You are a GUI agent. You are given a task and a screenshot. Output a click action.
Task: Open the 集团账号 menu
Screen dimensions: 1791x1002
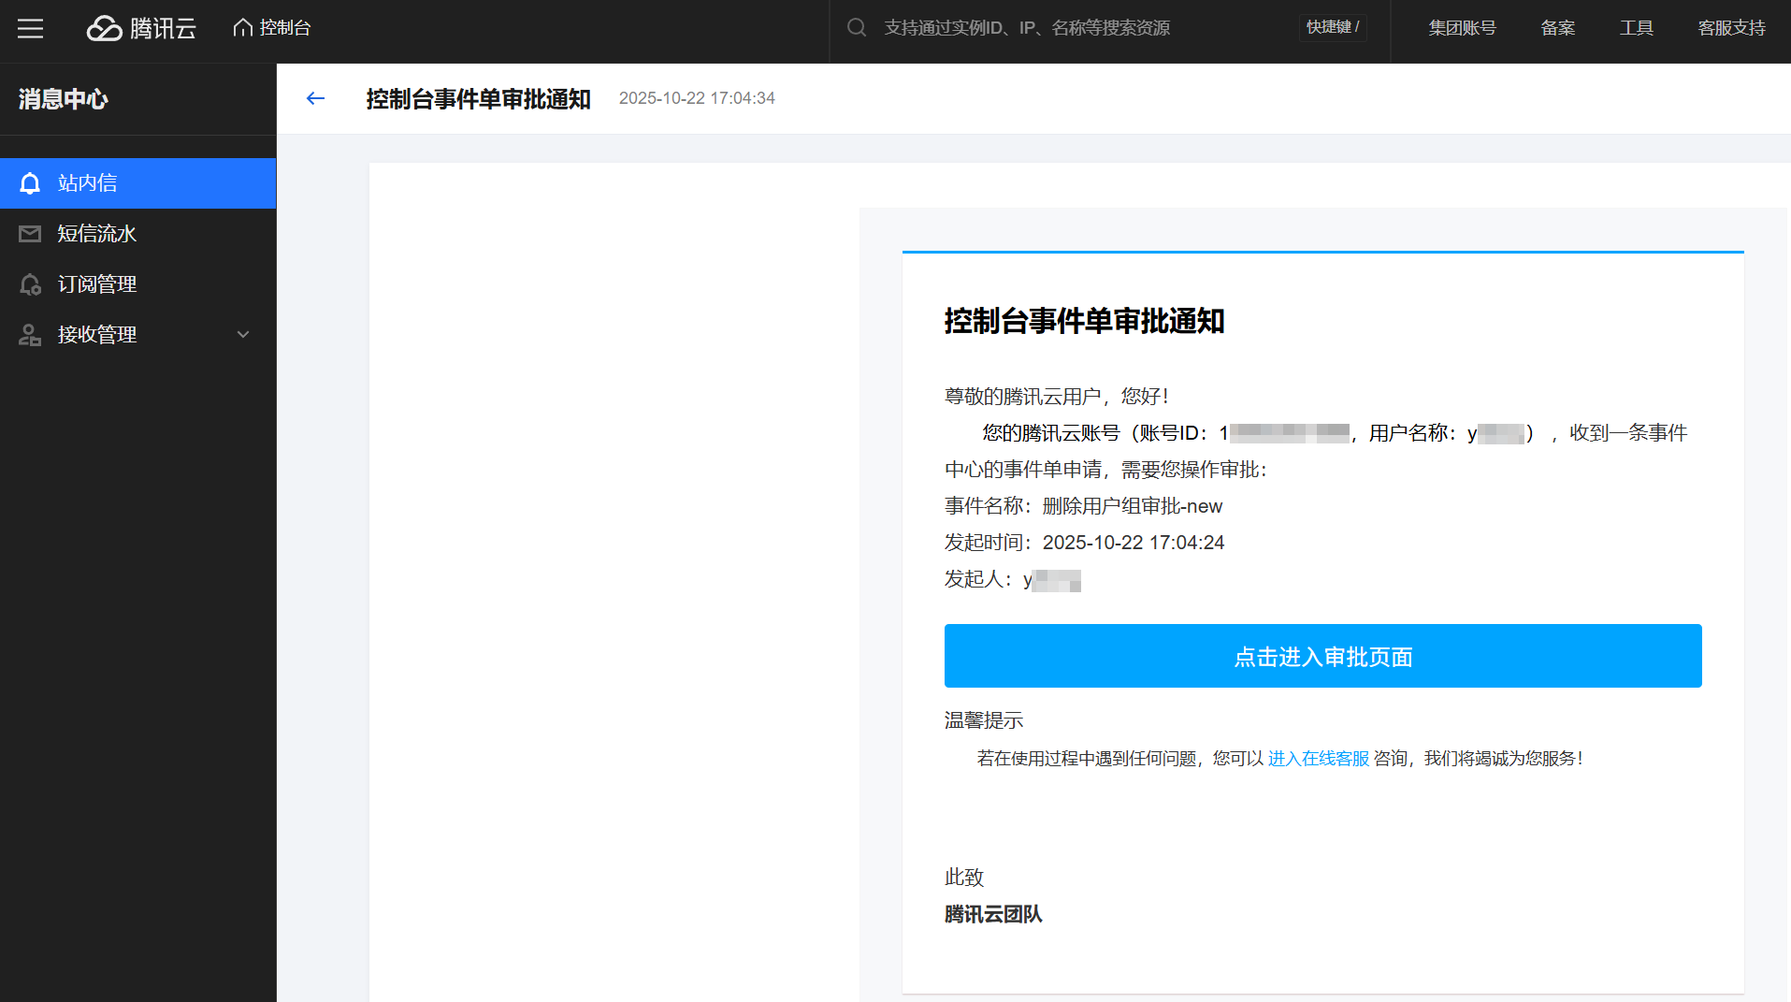(x=1462, y=28)
